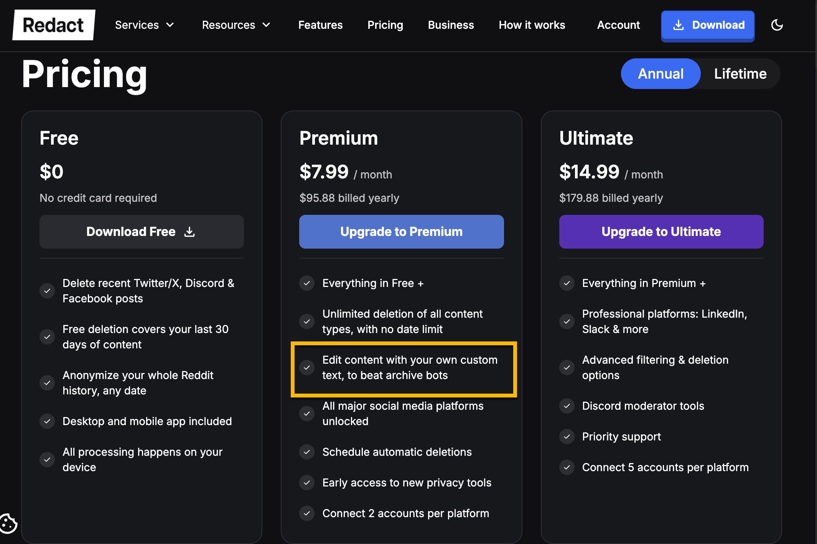Click "No credit card required" text
Screen dimensions: 817x544
pyautogui.click(x=98, y=198)
